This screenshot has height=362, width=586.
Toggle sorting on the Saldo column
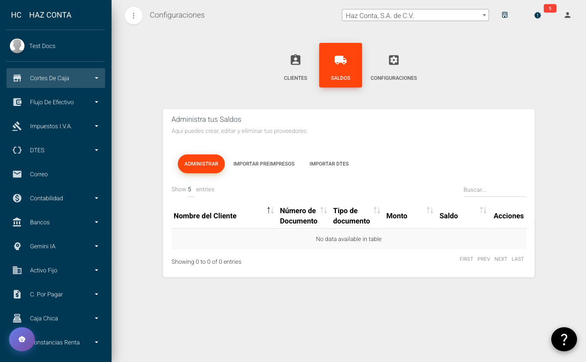(482, 210)
